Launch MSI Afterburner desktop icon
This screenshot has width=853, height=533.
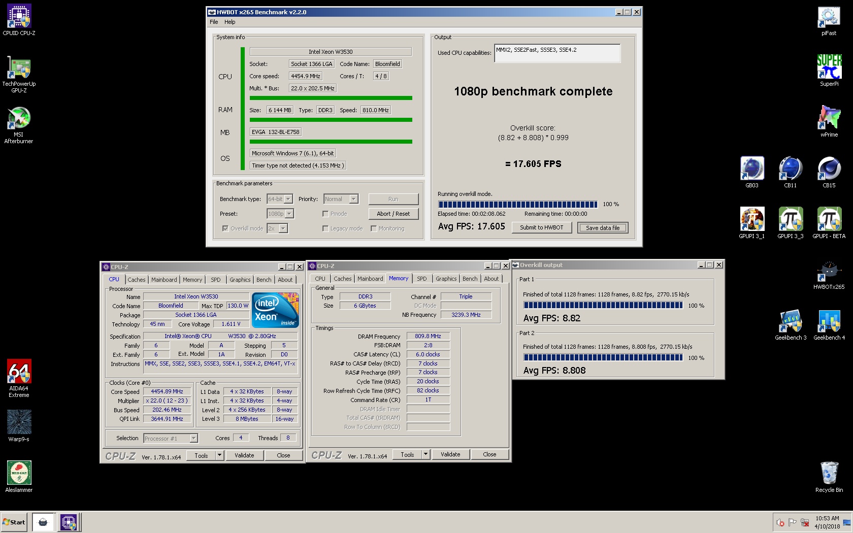coord(19,125)
